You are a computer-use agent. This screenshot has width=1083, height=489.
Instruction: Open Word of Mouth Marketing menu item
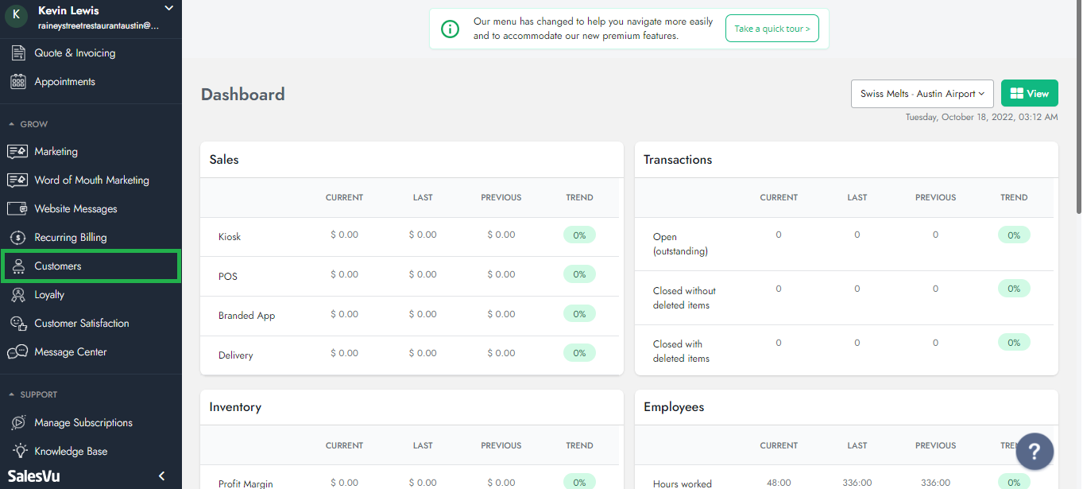tap(91, 180)
